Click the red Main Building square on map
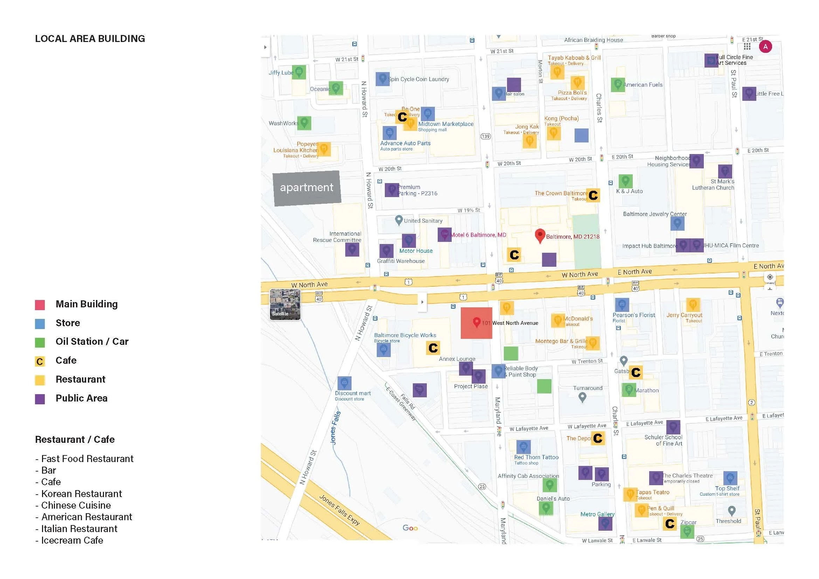Screen dimensions: 819x579 pos(476,323)
